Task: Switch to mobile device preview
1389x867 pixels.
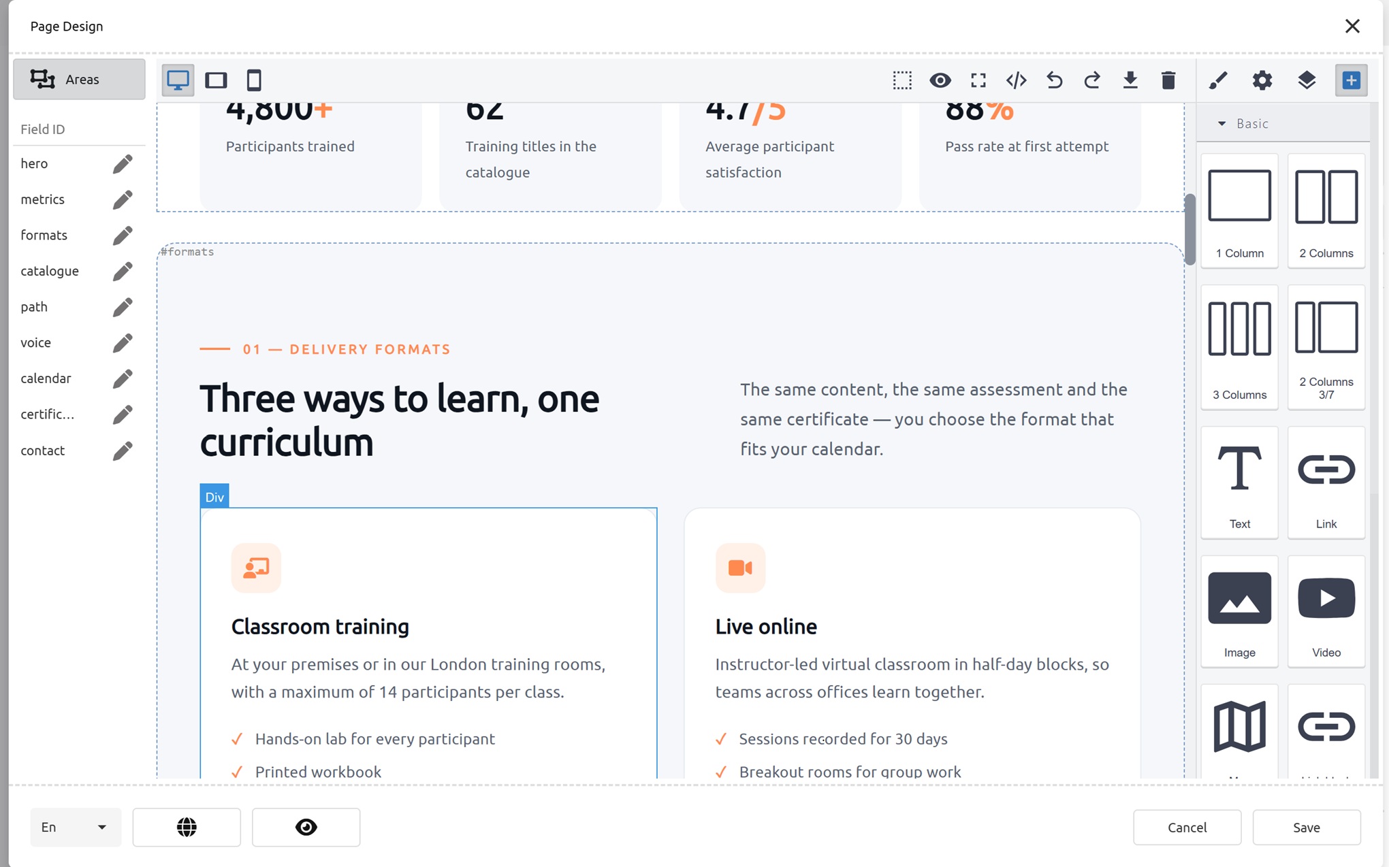Action: 254,80
